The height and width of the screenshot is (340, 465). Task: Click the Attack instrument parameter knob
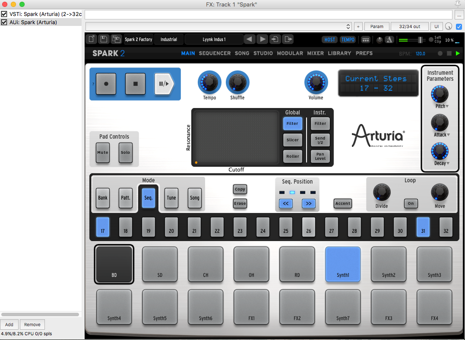(440, 123)
